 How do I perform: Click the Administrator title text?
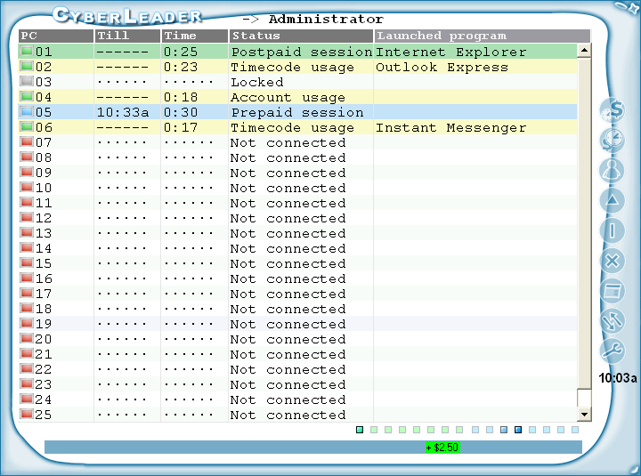pos(326,20)
